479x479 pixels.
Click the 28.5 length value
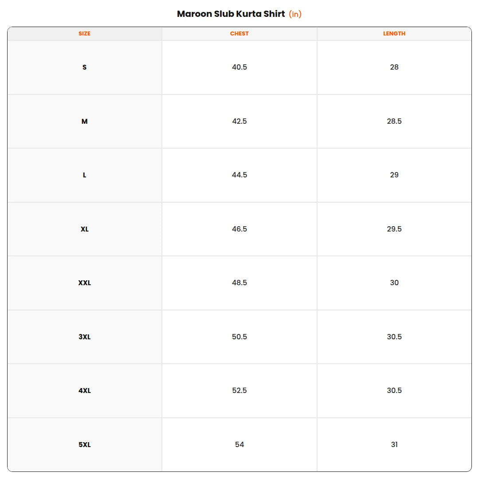pyautogui.click(x=394, y=121)
